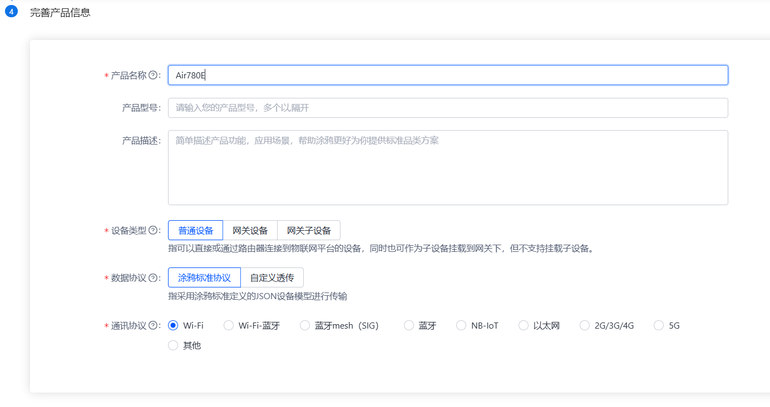Switch device type to 网关设备
The height and width of the screenshot is (407, 770).
[x=250, y=230]
